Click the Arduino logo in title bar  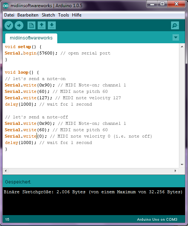6,6
